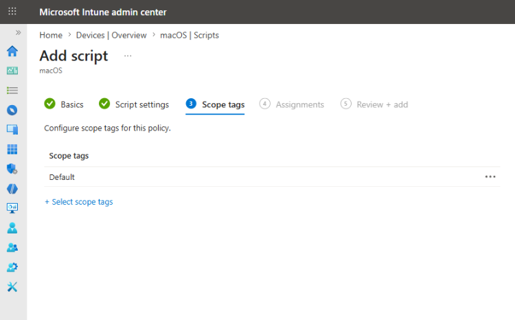Image resolution: width=515 pixels, height=320 pixels.
Task: Open Troubleshooting wrench tools icon
Action: tap(12, 287)
